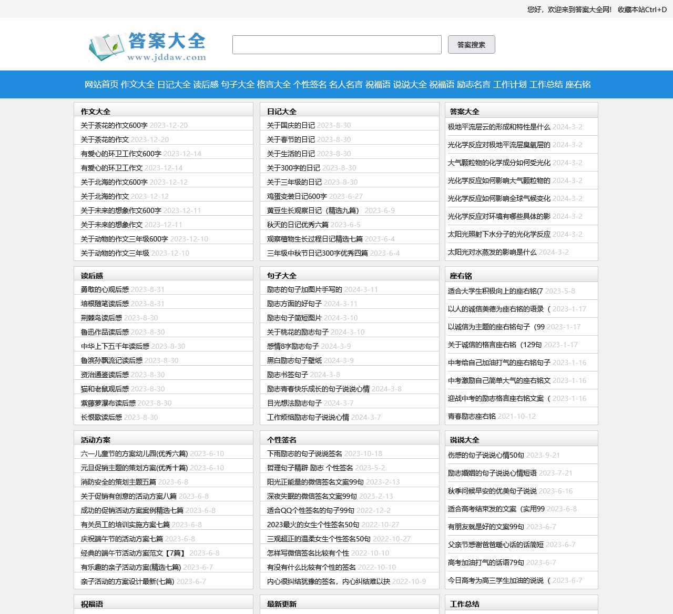Open article 关于北海的作文600字
The image size is (673, 614).
click(x=114, y=182)
